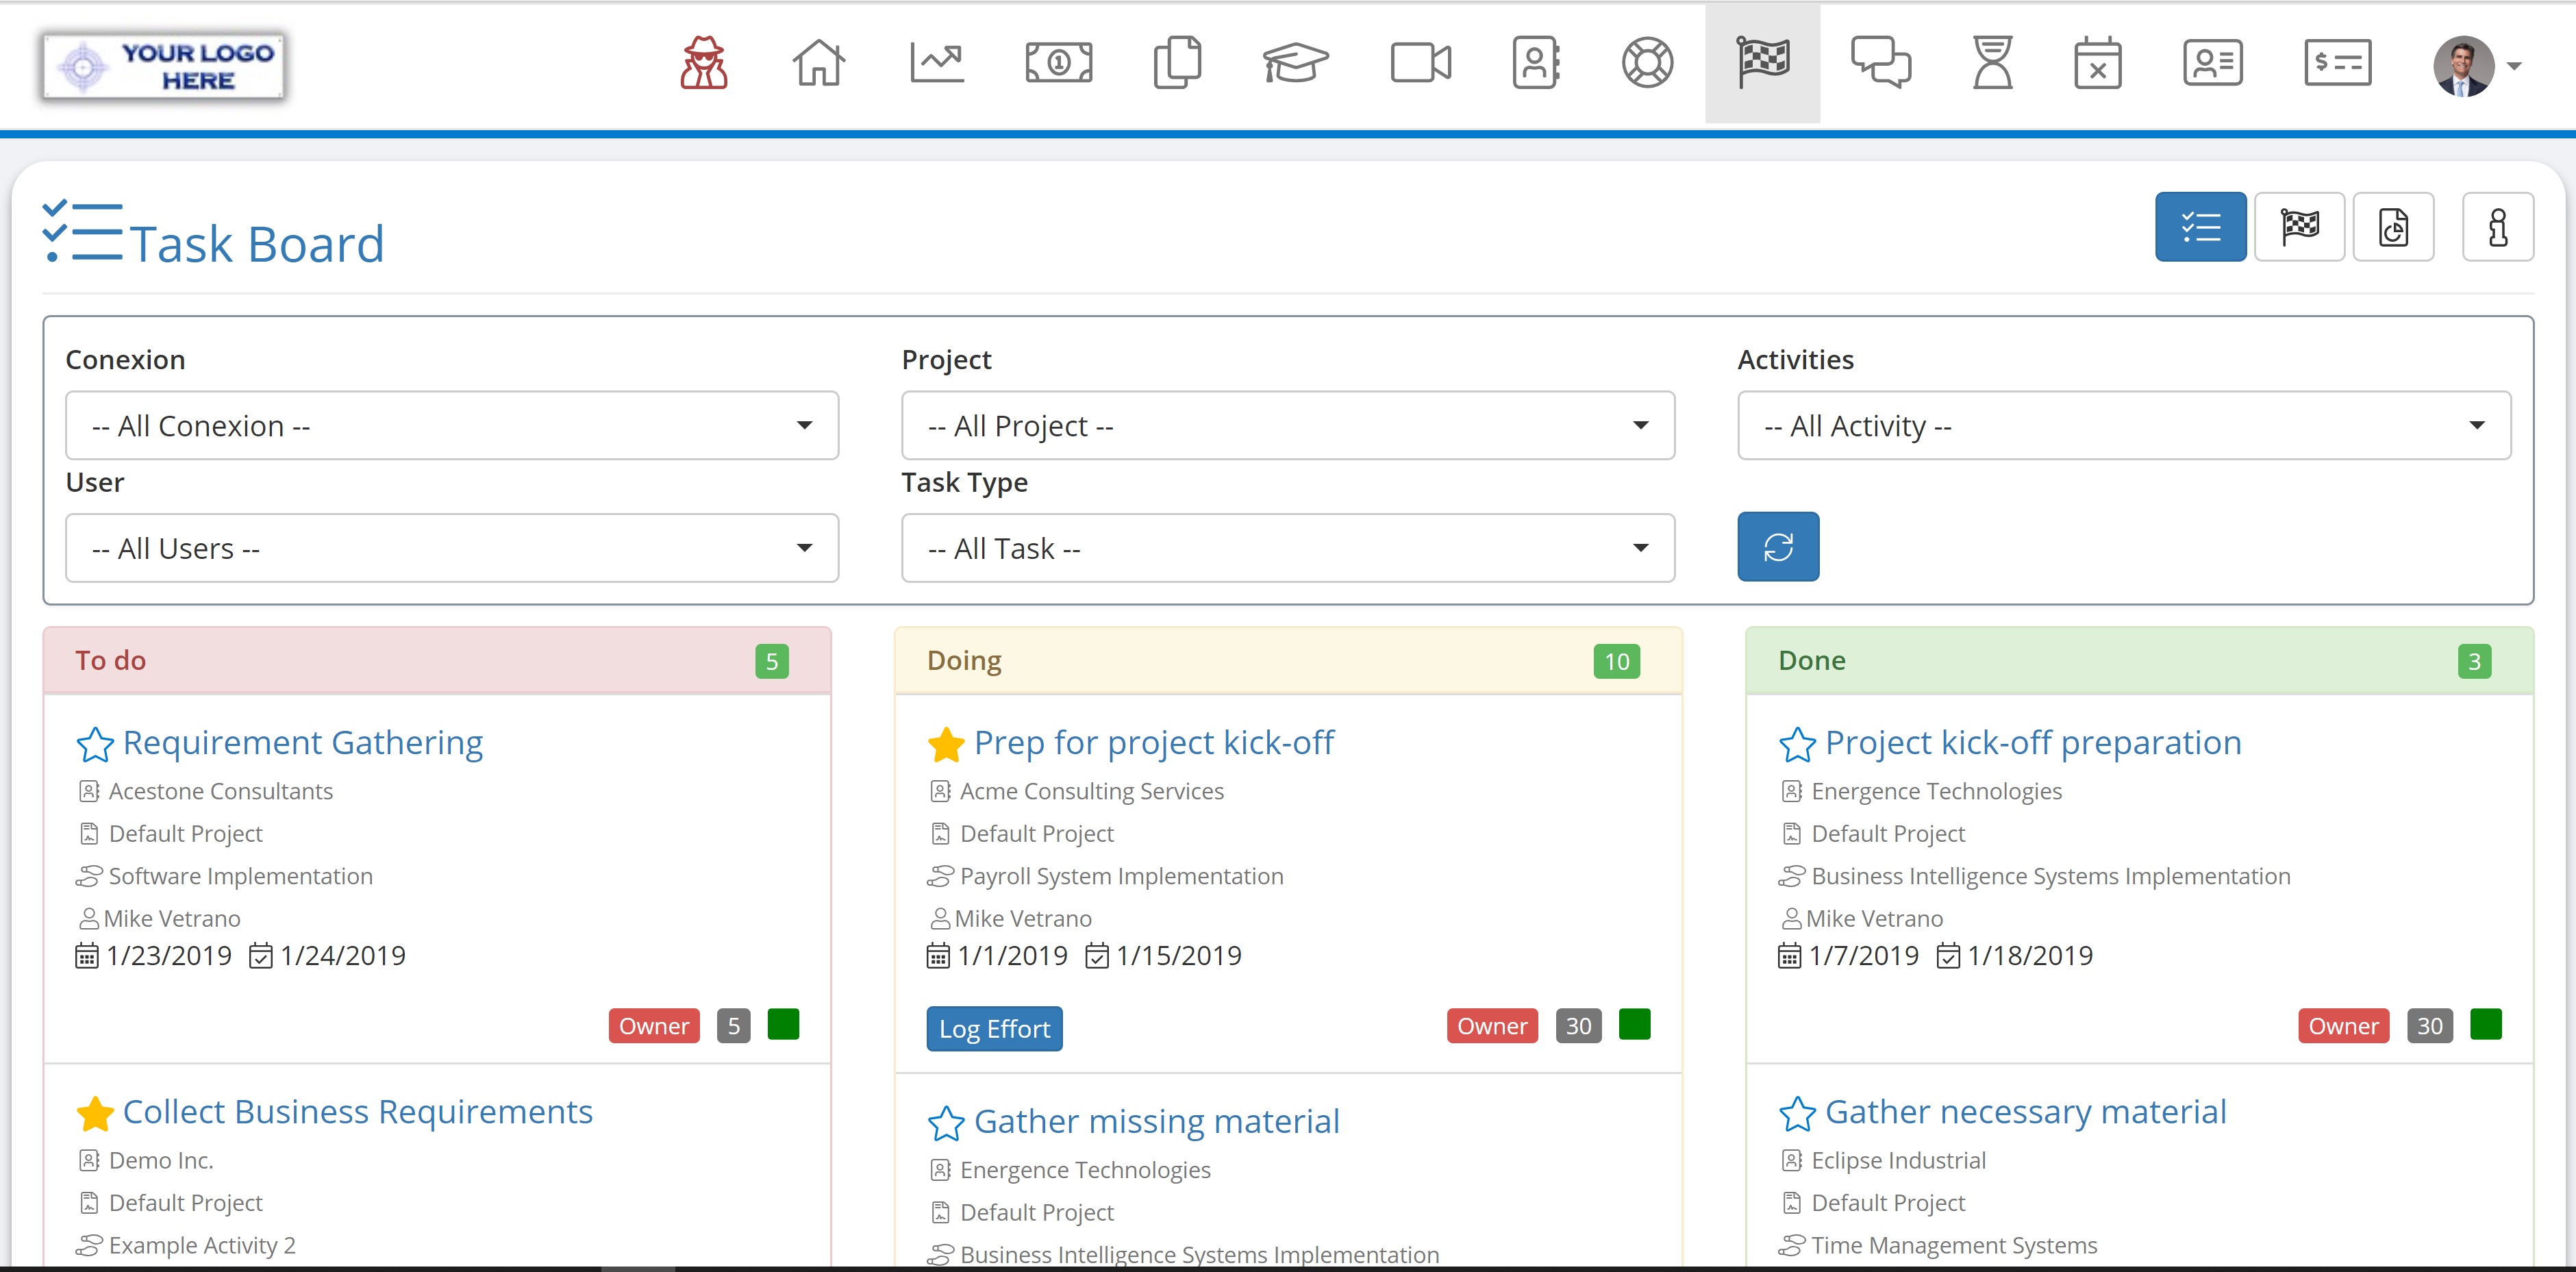Image resolution: width=2576 pixels, height=1272 pixels.
Task: Open the dollar check billing icon
Action: (x=2337, y=63)
